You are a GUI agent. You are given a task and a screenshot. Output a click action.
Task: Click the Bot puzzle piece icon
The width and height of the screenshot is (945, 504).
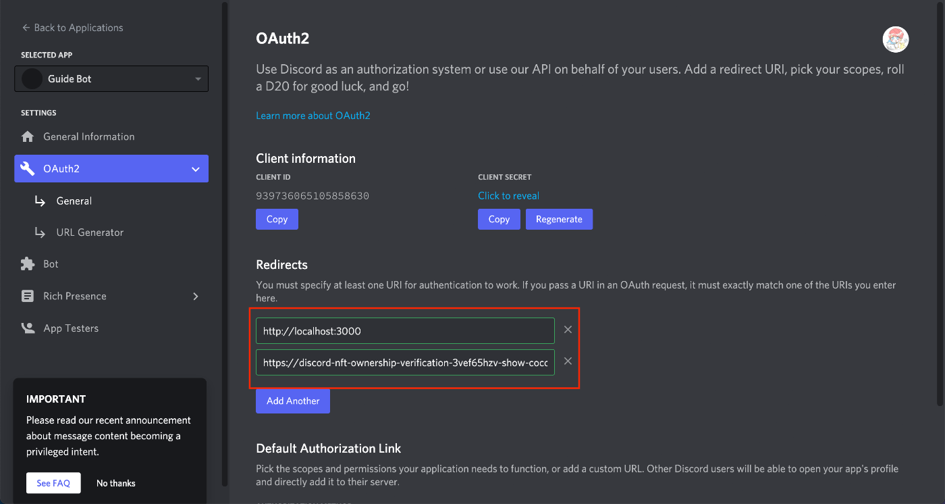28,264
